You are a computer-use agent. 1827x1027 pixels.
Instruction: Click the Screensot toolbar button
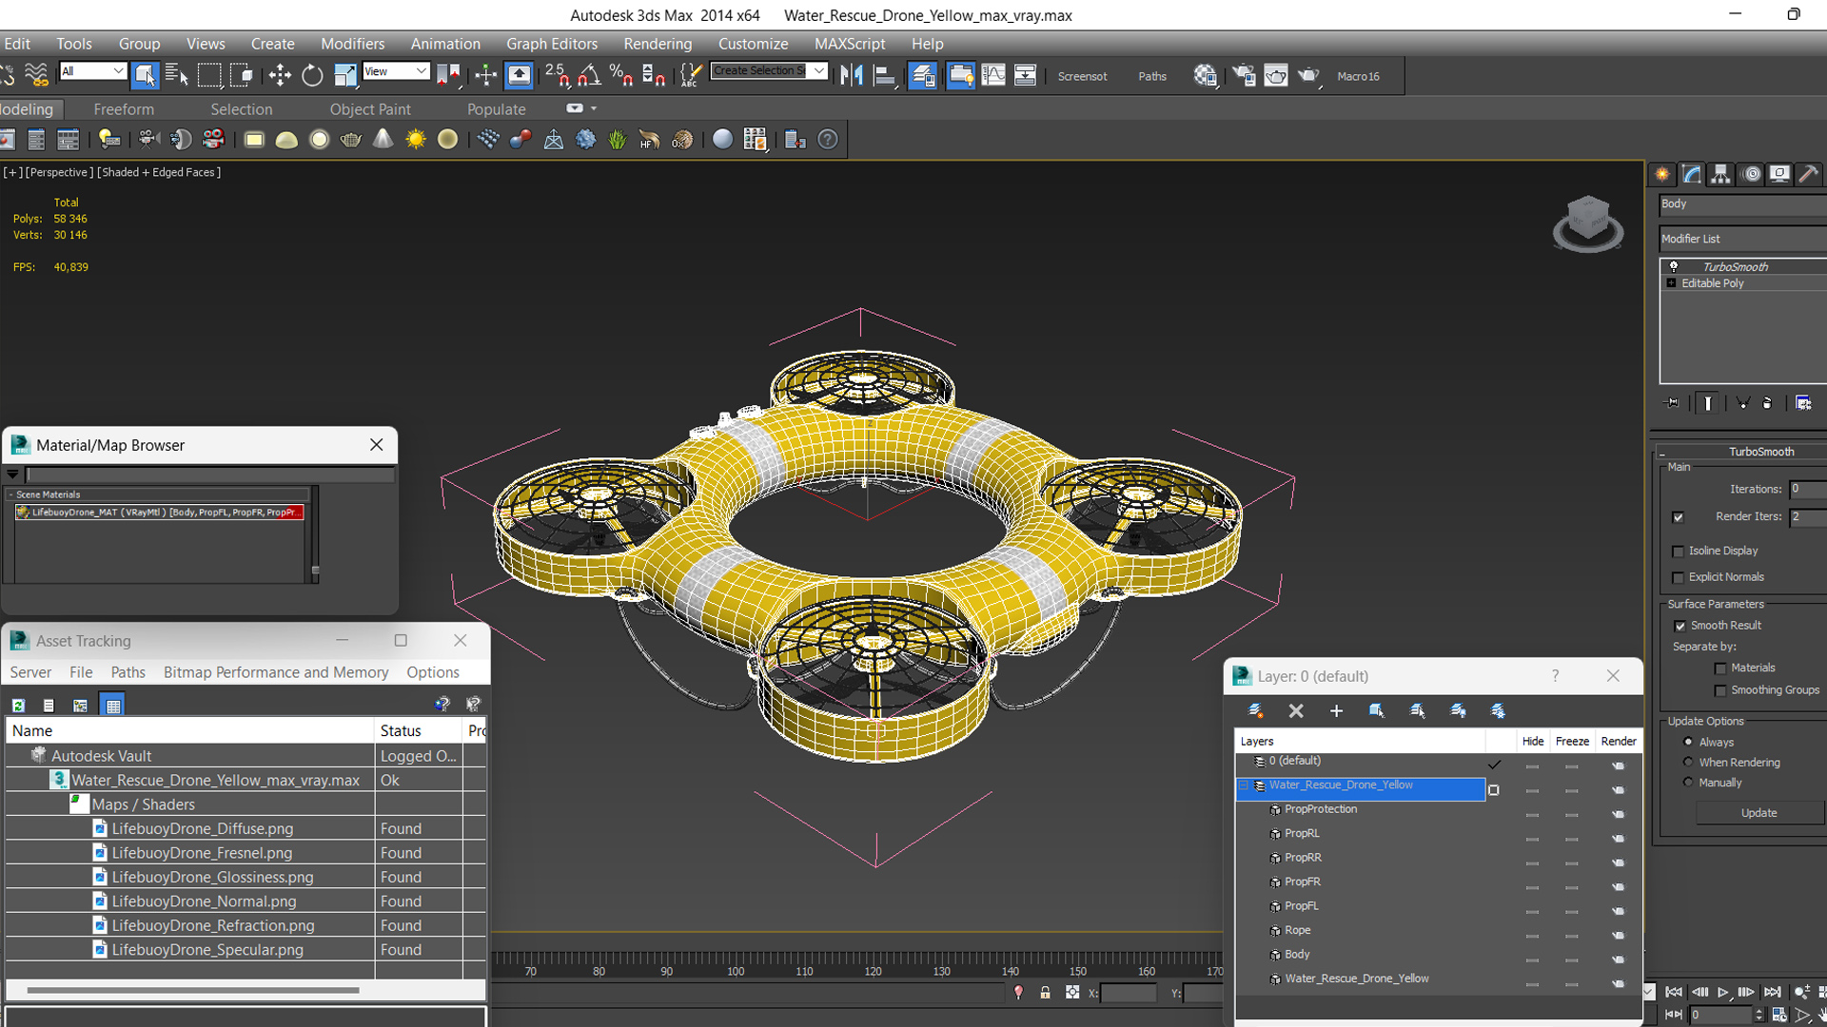[x=1082, y=76]
